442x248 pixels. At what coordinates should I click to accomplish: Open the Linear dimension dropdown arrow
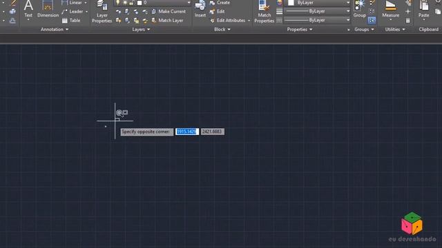[86, 3]
